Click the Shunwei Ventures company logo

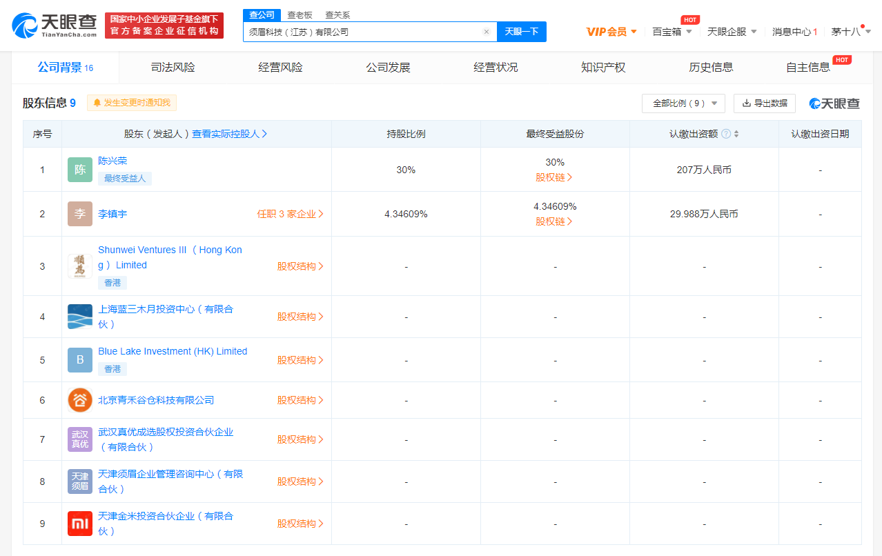coord(79,266)
